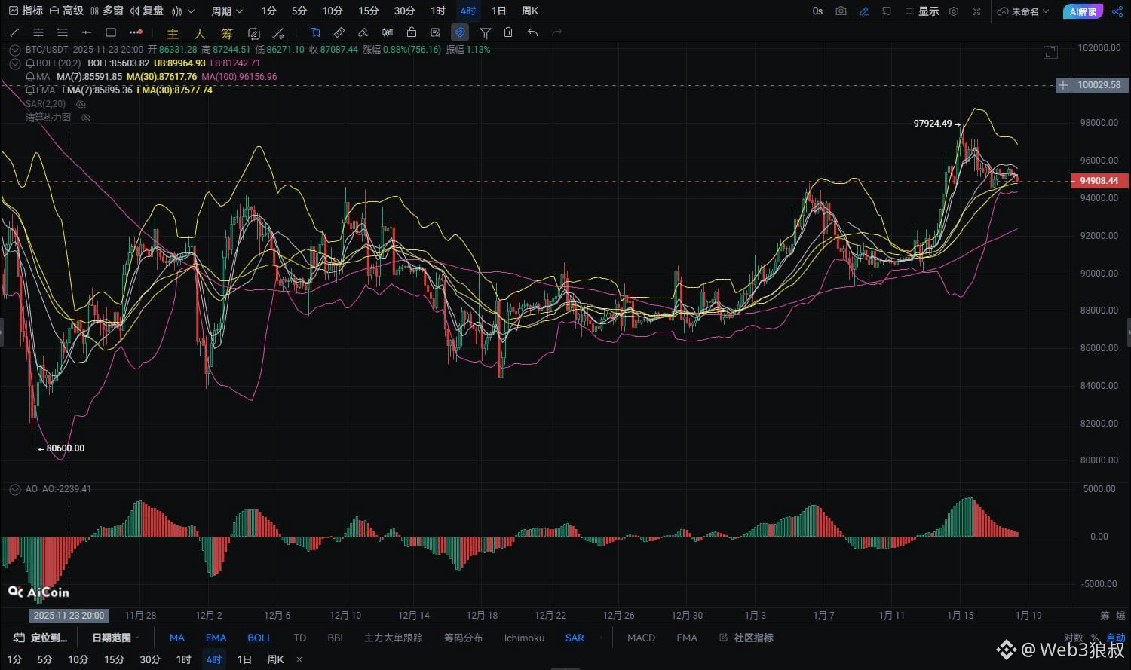
Task: Click the blue bookmark layers icon
Action: 315,32
